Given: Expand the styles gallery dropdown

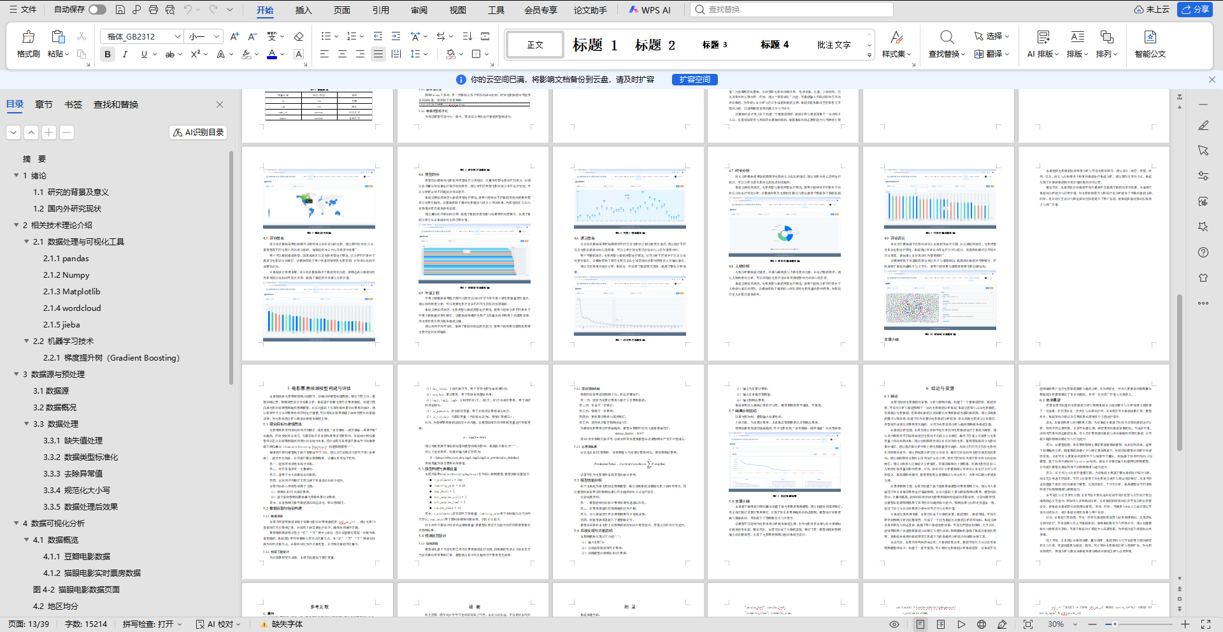Looking at the screenshot, I should pos(869,55).
